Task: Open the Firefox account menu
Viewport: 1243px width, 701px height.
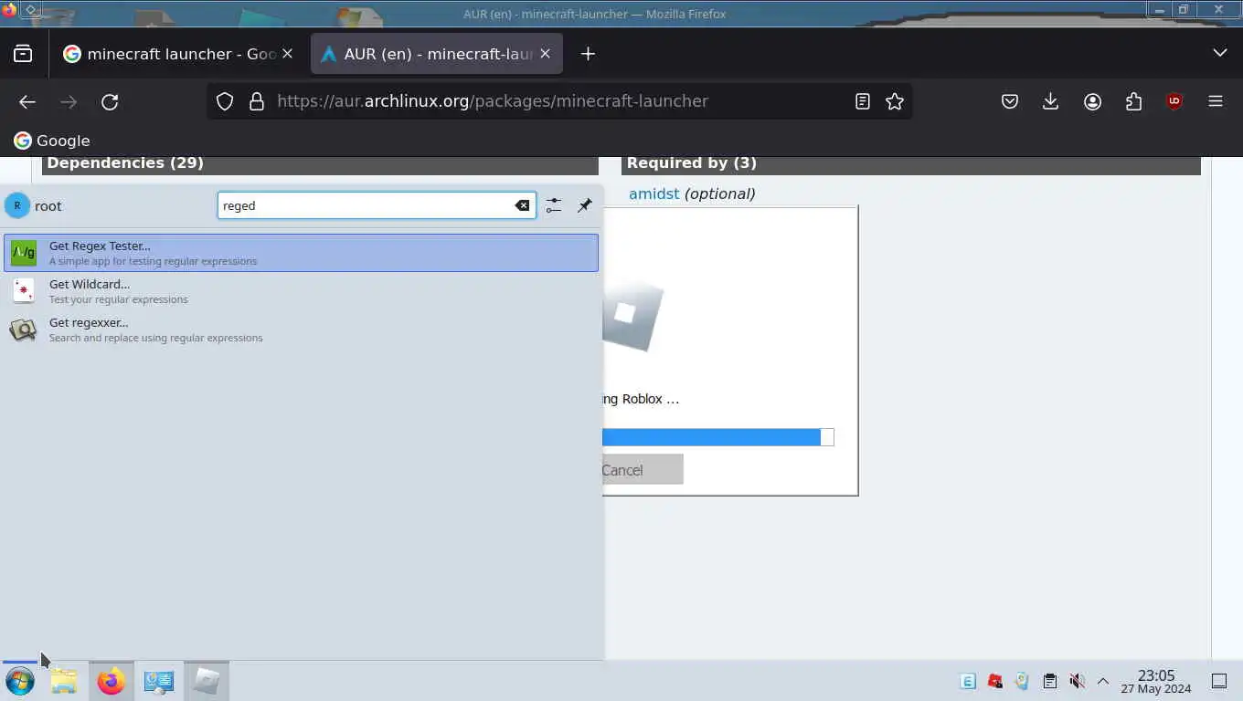Action: tap(1092, 101)
